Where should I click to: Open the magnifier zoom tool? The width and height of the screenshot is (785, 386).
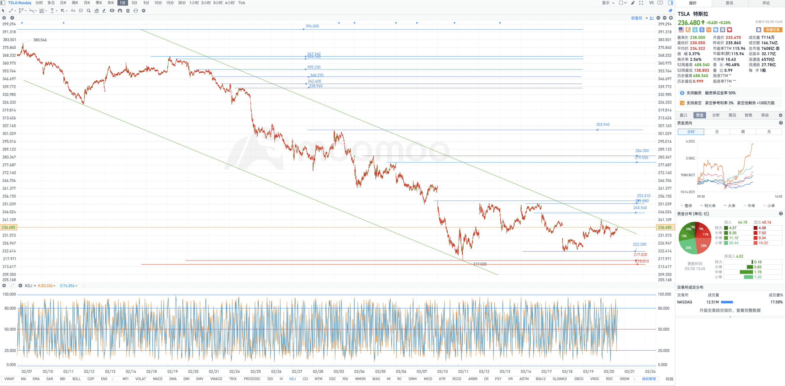click(x=89, y=11)
